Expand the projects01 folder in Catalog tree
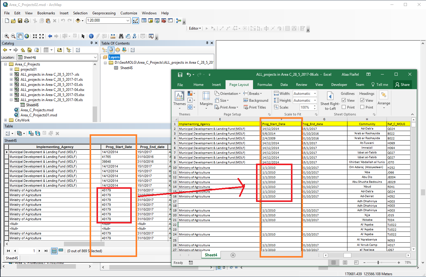426x277 pixels. pos(11,69)
